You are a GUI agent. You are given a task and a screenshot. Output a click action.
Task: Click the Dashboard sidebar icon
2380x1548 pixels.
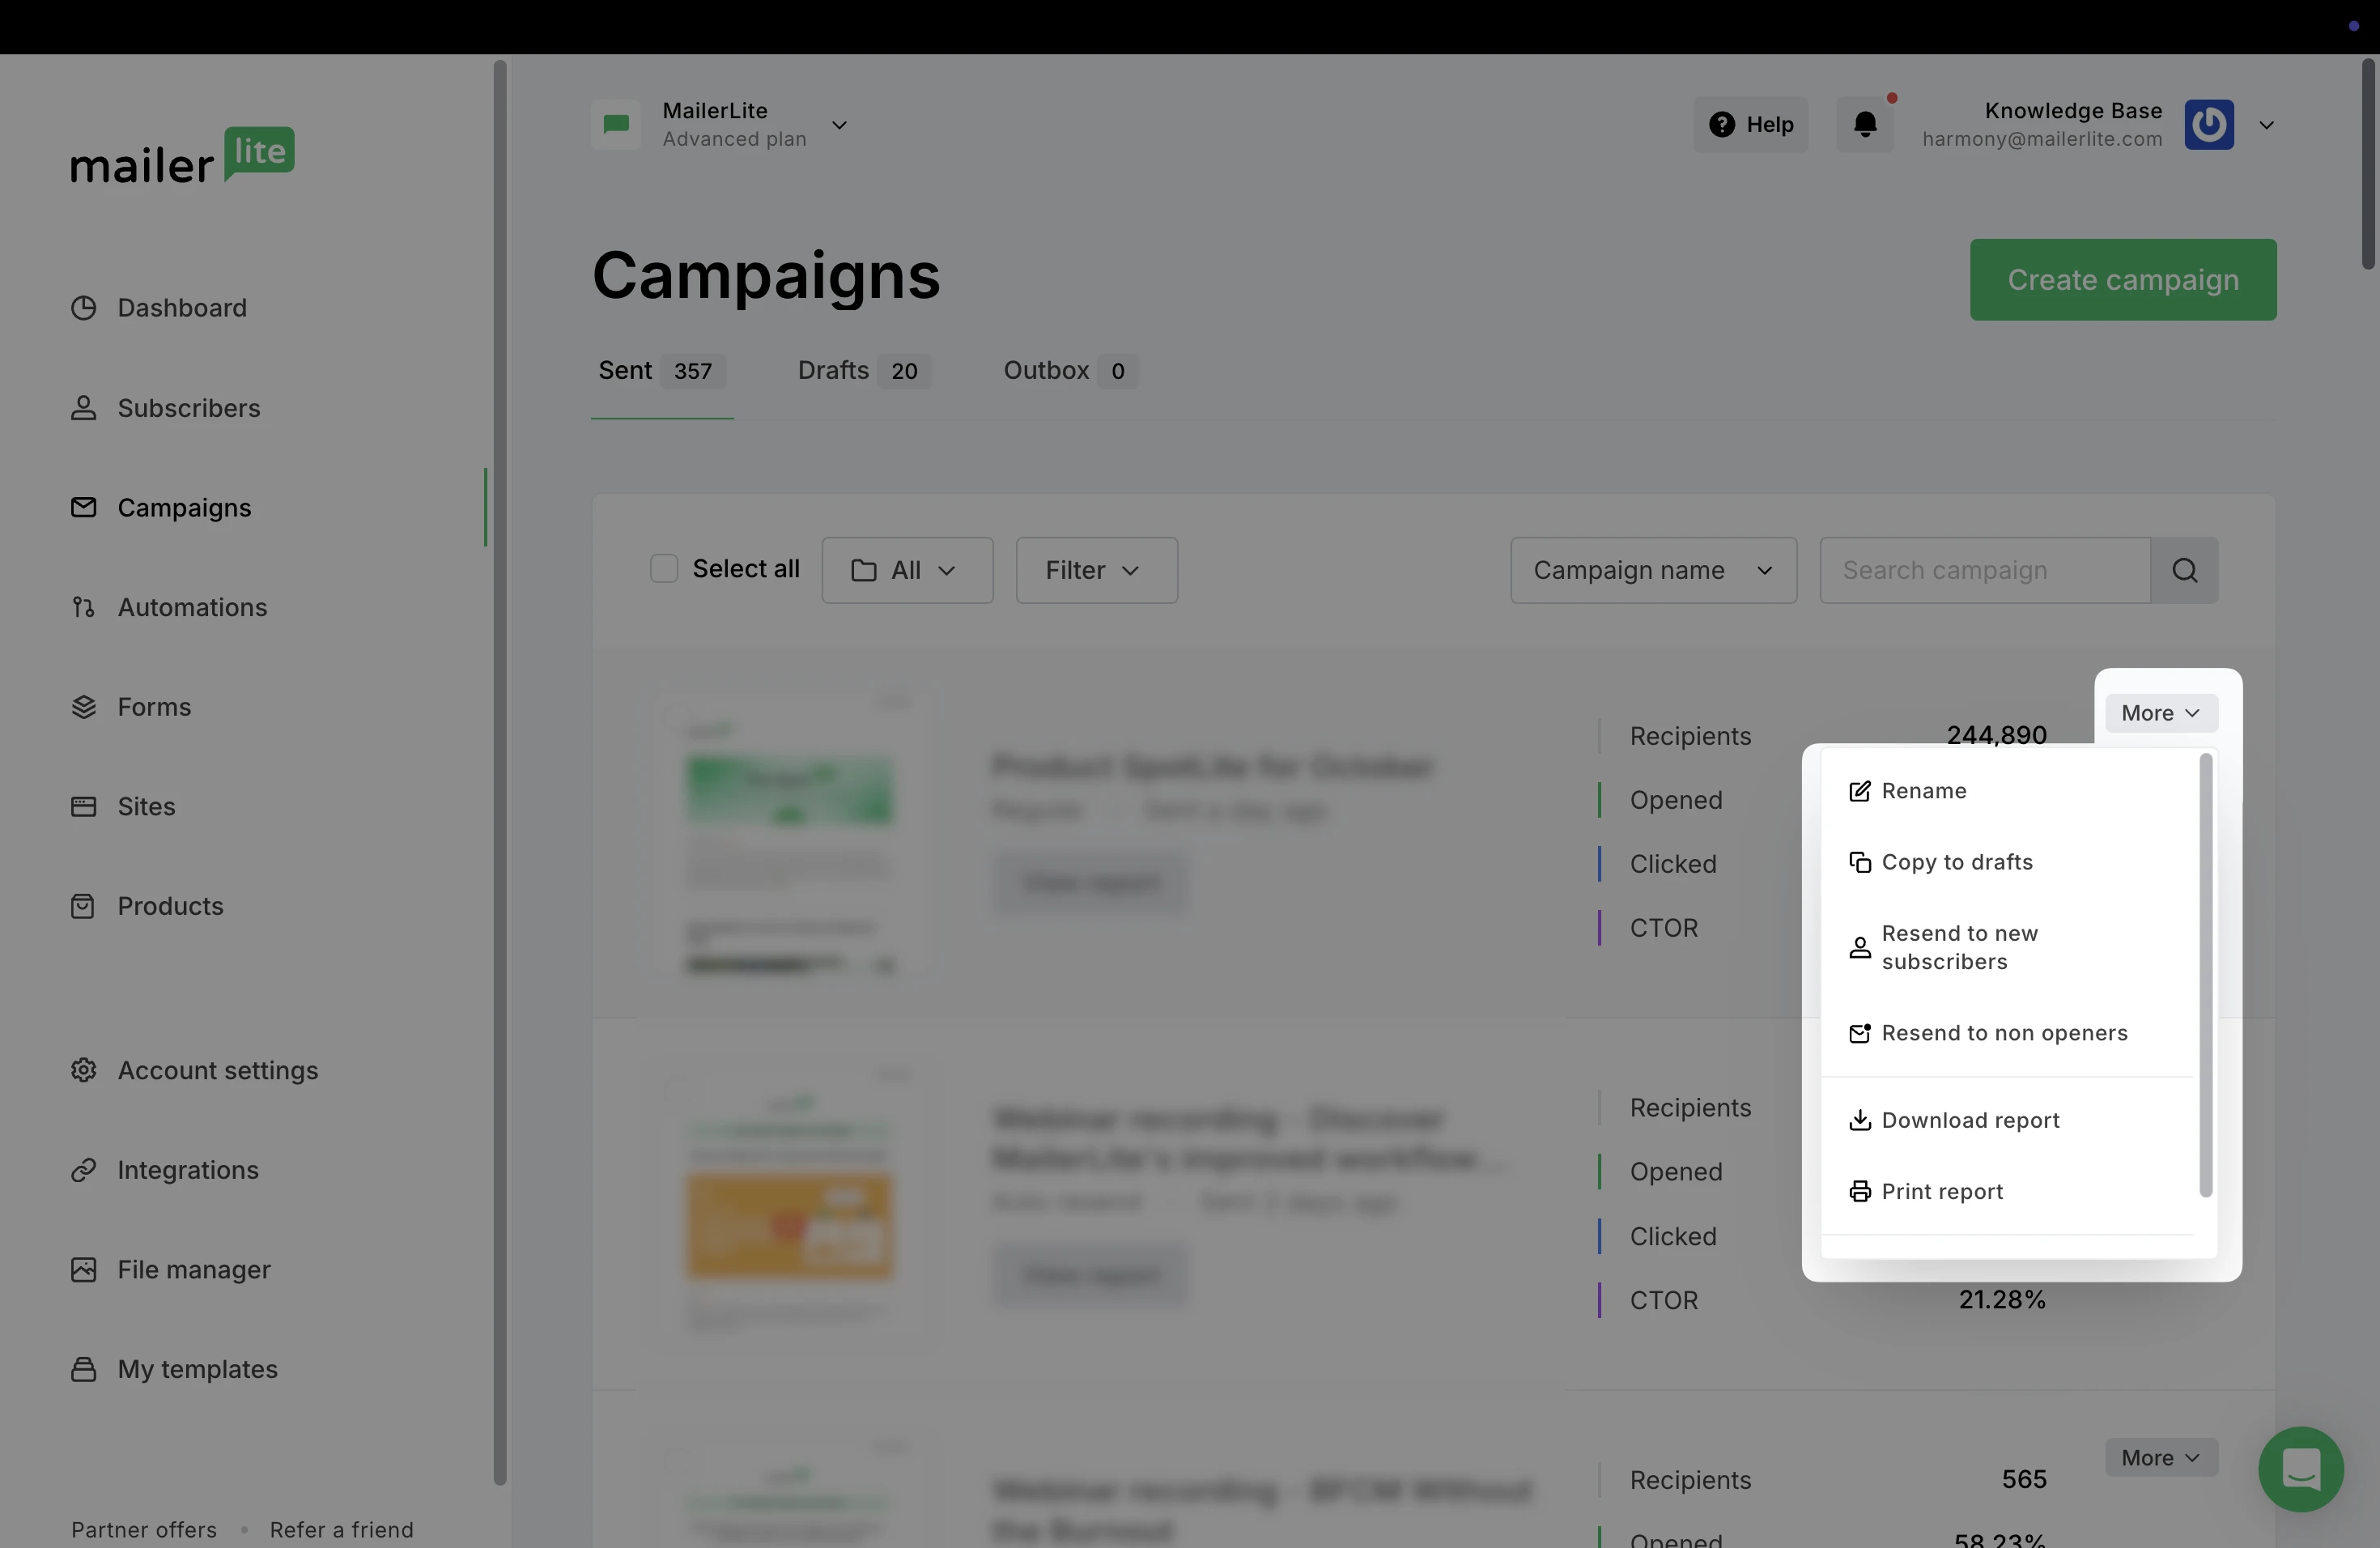tap(84, 308)
